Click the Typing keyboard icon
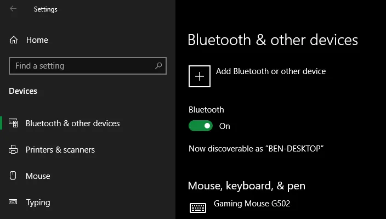Image resolution: width=386 pixels, height=219 pixels. click(x=13, y=202)
